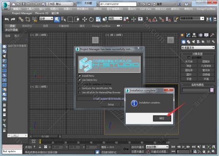Switch to DesignToolBox ribbon tab
219x156 pixels.
tap(101, 26)
